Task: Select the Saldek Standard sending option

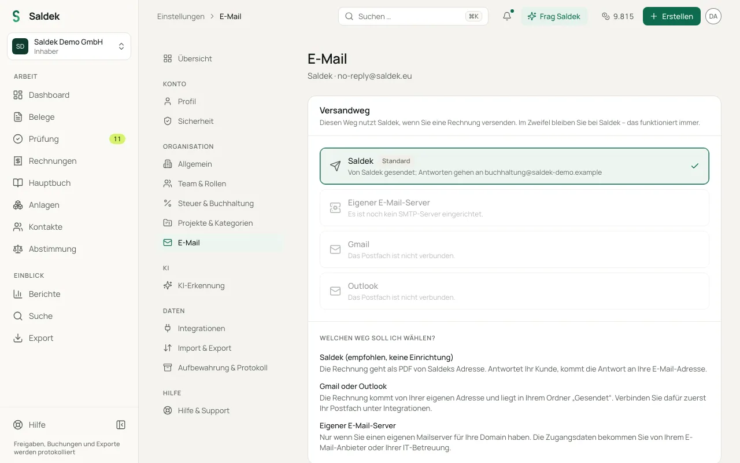Action: (515, 166)
